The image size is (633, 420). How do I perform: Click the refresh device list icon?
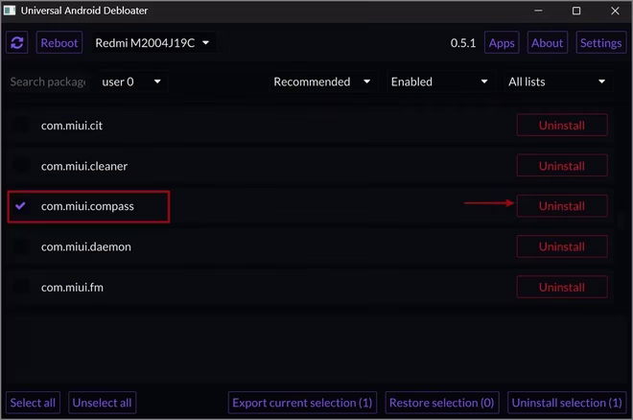click(x=17, y=42)
